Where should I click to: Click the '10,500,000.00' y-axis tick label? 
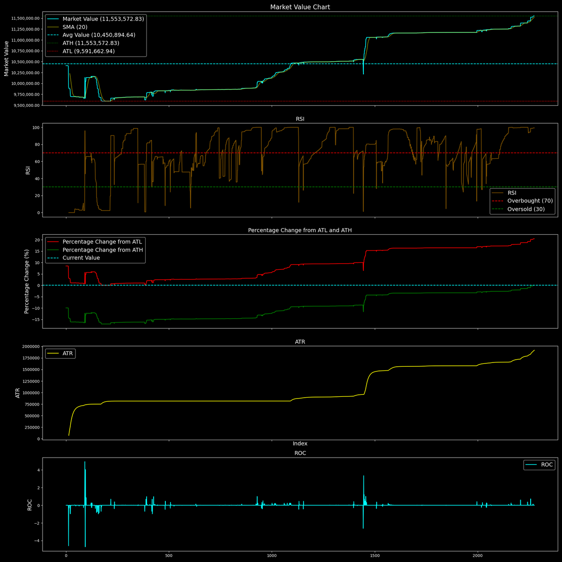25,62
